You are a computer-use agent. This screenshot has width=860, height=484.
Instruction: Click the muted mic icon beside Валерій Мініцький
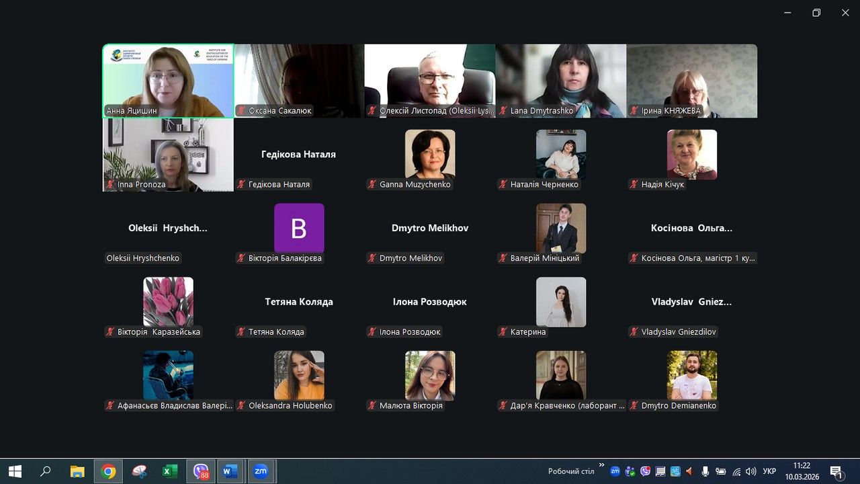[503, 258]
